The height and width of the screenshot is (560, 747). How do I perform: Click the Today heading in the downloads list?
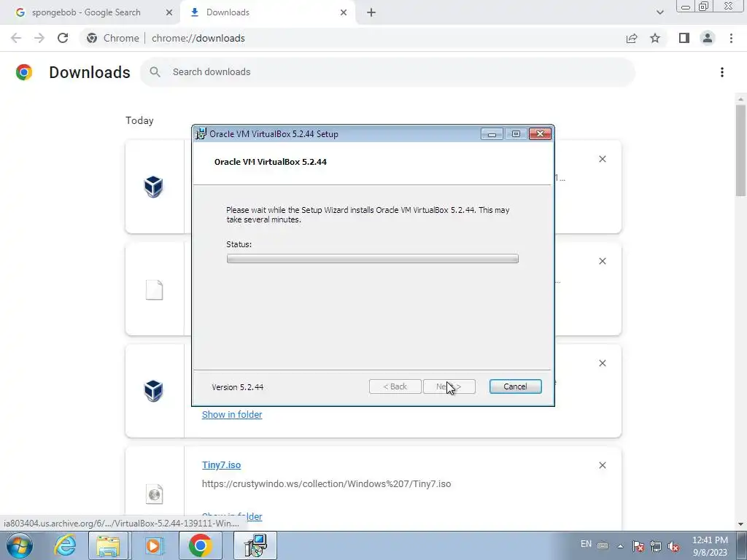tap(139, 120)
